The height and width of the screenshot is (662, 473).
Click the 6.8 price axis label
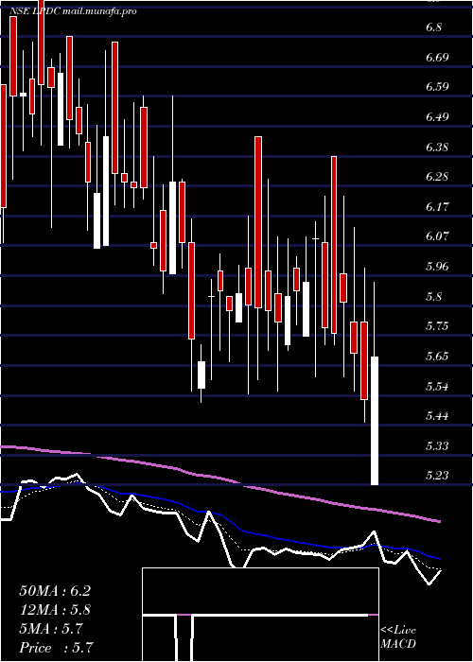(433, 27)
